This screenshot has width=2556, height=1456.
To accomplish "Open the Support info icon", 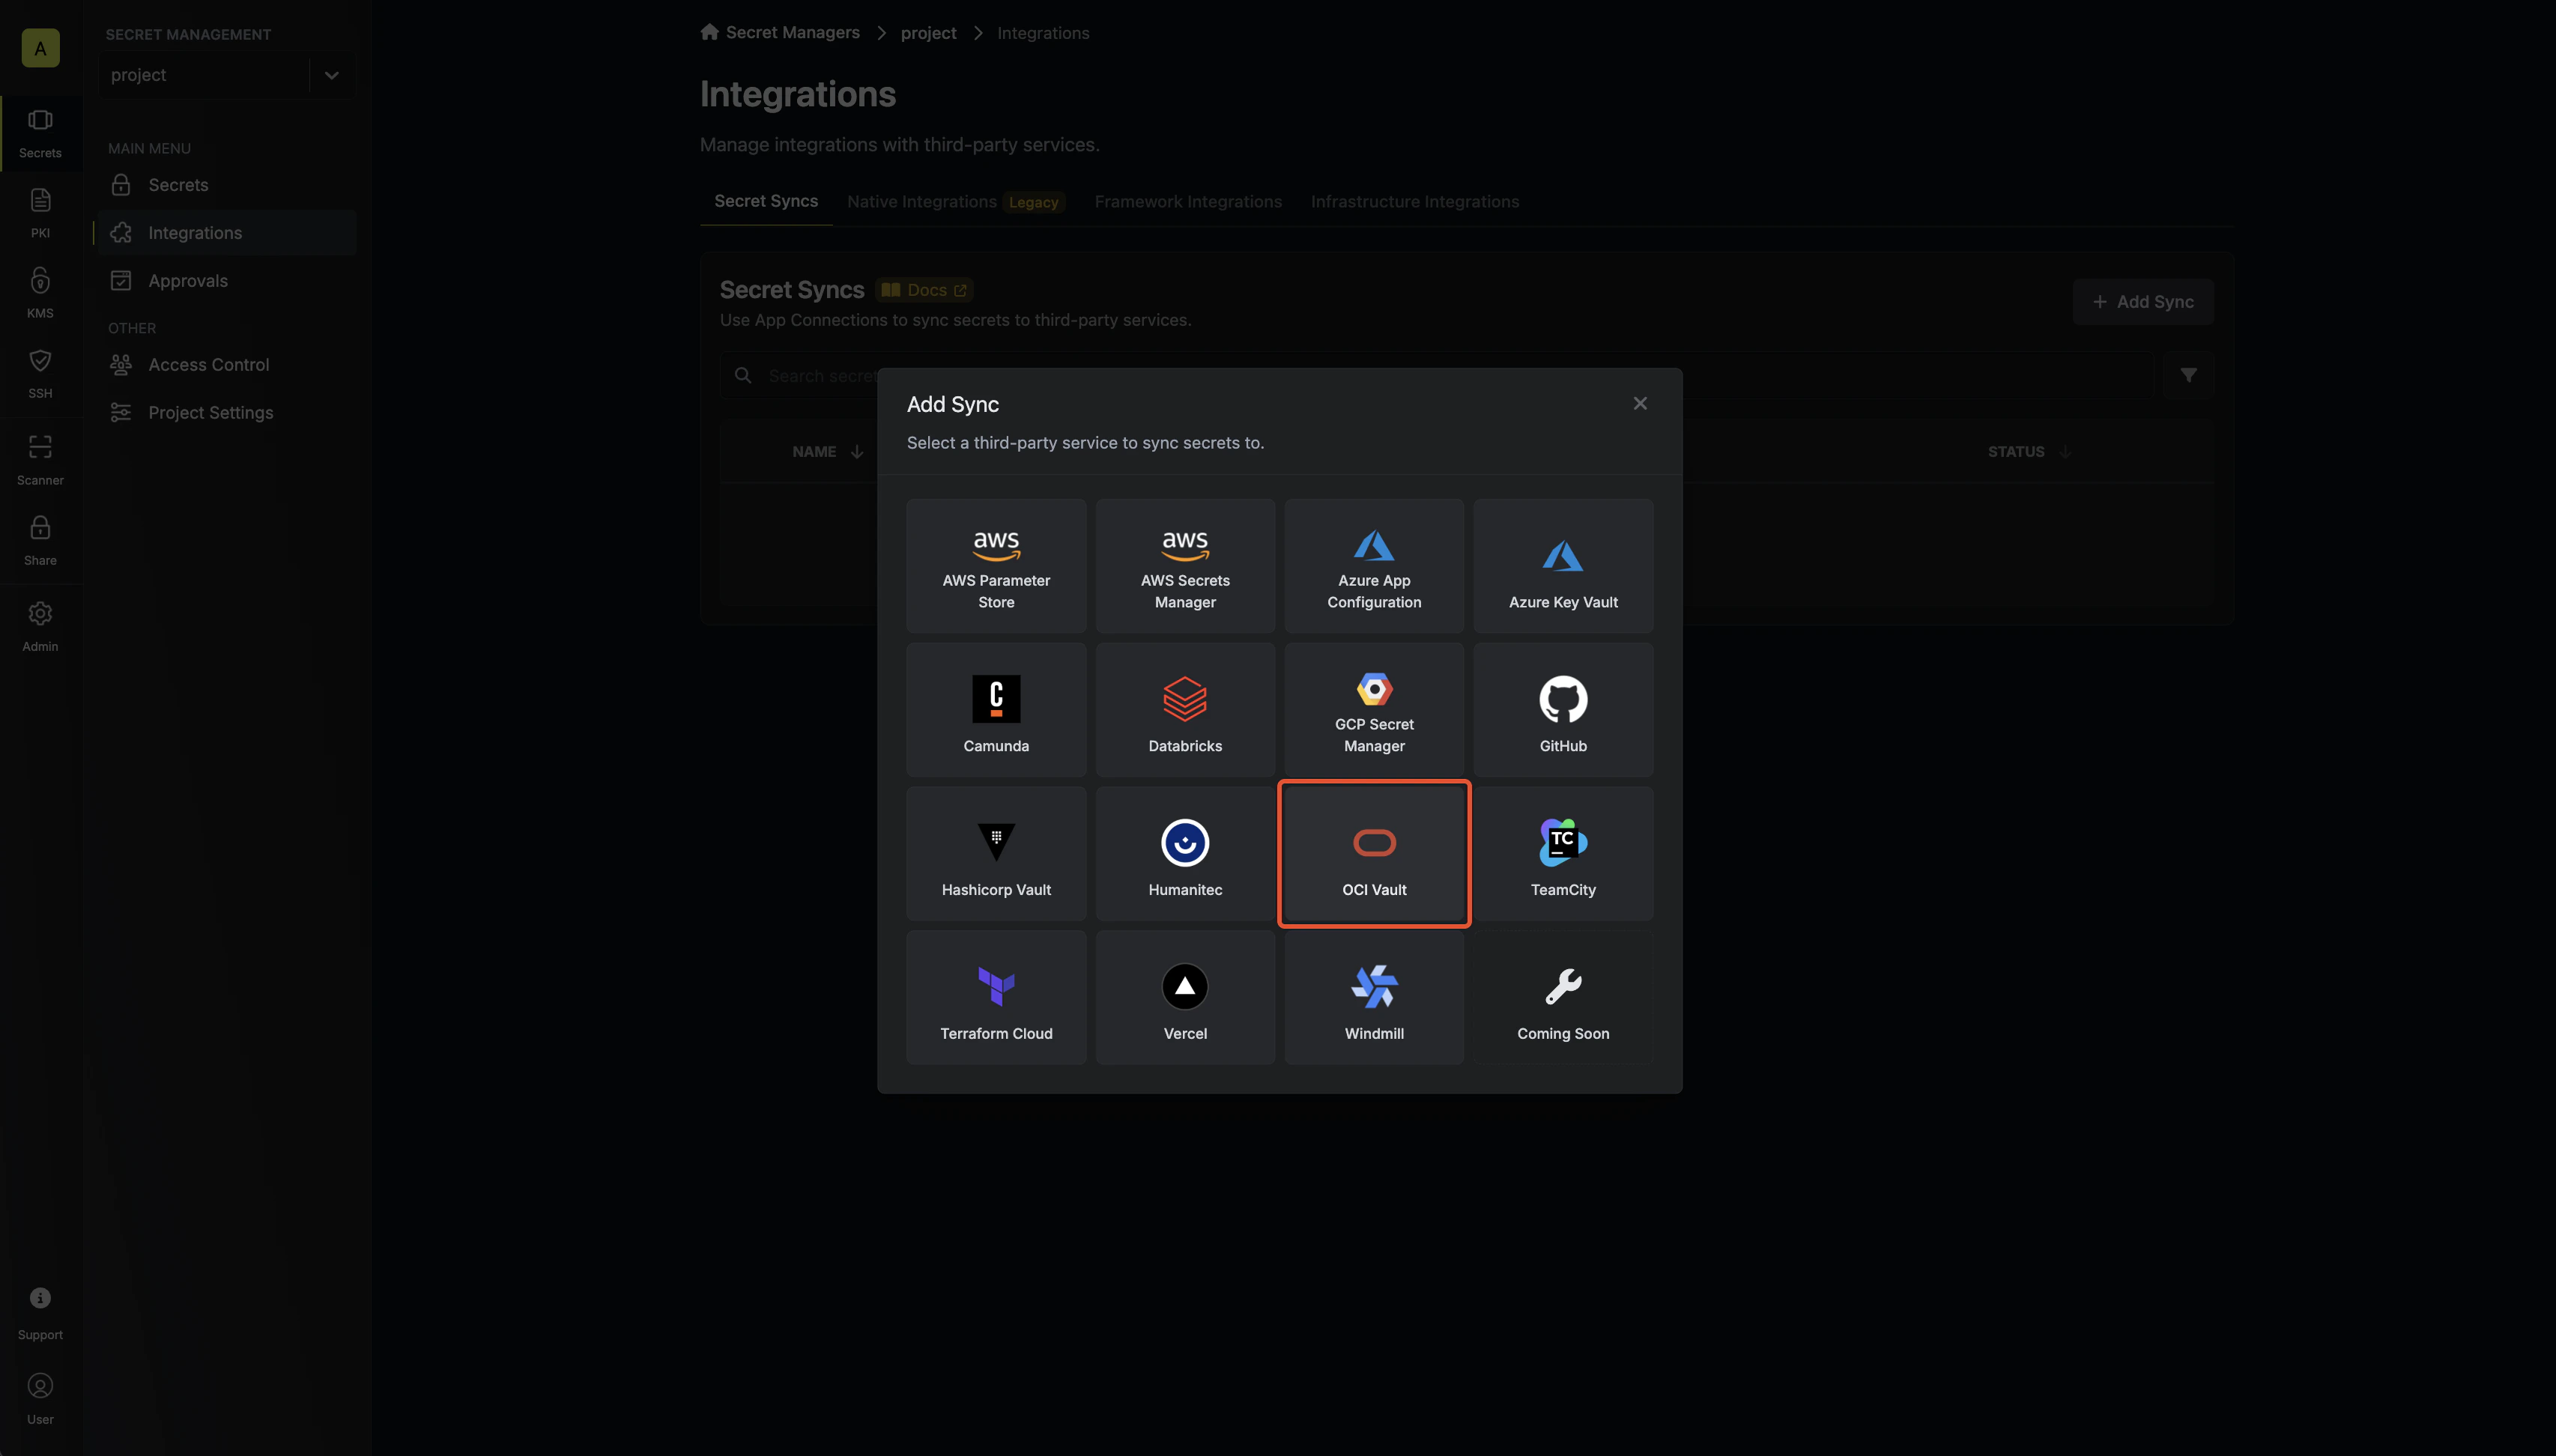I will pyautogui.click(x=40, y=1314).
